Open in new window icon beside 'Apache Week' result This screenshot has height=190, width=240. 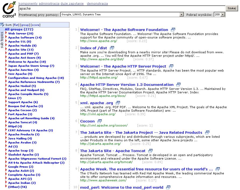[x=218, y=169]
